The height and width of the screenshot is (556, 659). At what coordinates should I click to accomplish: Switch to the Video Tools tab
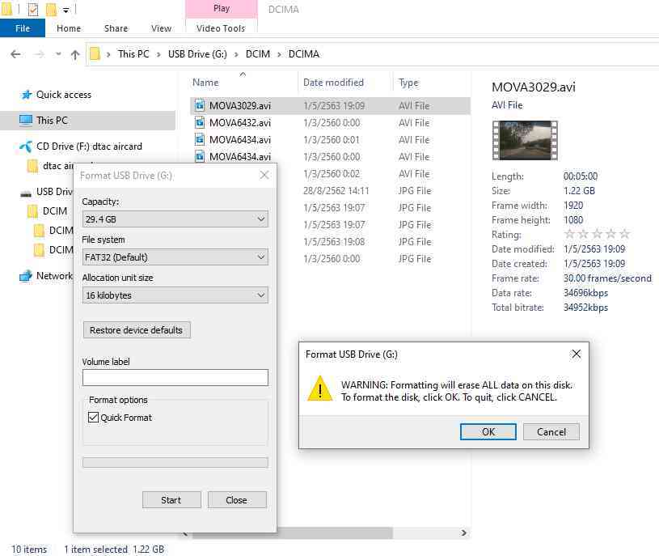221,28
